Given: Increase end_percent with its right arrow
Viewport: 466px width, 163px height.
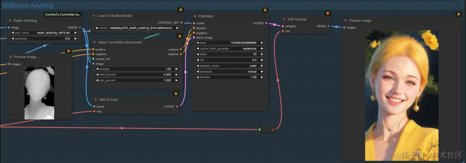Looking at the screenshot, I should pyautogui.click(x=177, y=81).
